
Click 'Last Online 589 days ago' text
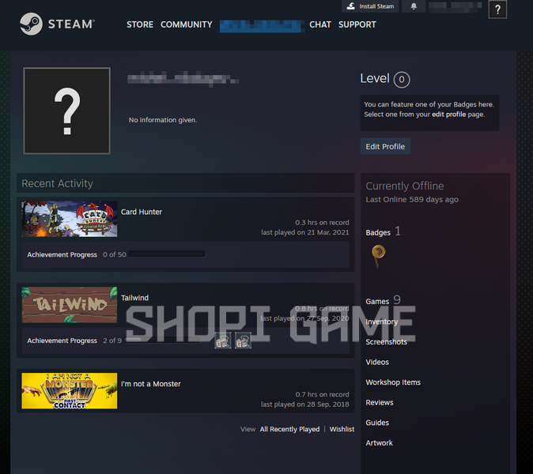tap(412, 199)
